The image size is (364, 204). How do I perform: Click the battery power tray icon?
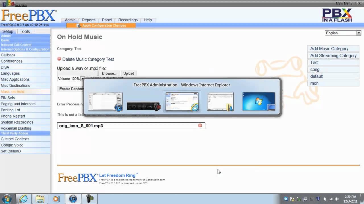[x=324, y=199]
